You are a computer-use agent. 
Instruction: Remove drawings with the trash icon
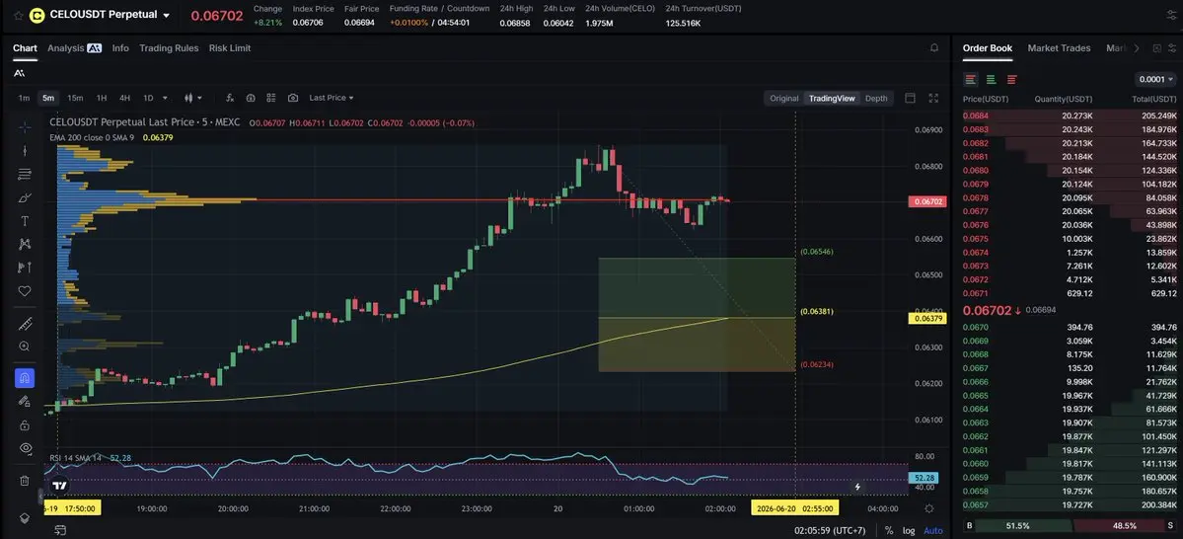(24, 481)
